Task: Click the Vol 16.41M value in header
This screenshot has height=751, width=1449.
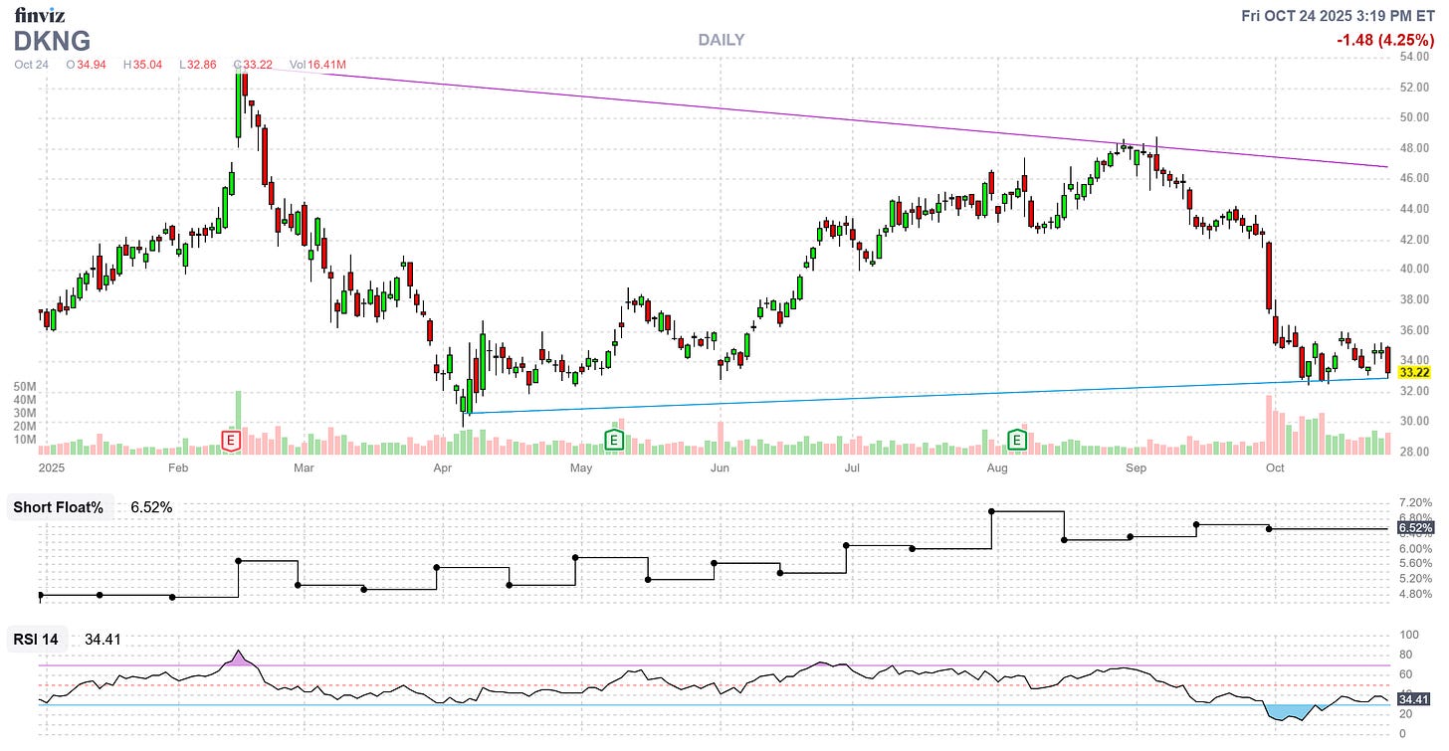Action: [x=318, y=63]
